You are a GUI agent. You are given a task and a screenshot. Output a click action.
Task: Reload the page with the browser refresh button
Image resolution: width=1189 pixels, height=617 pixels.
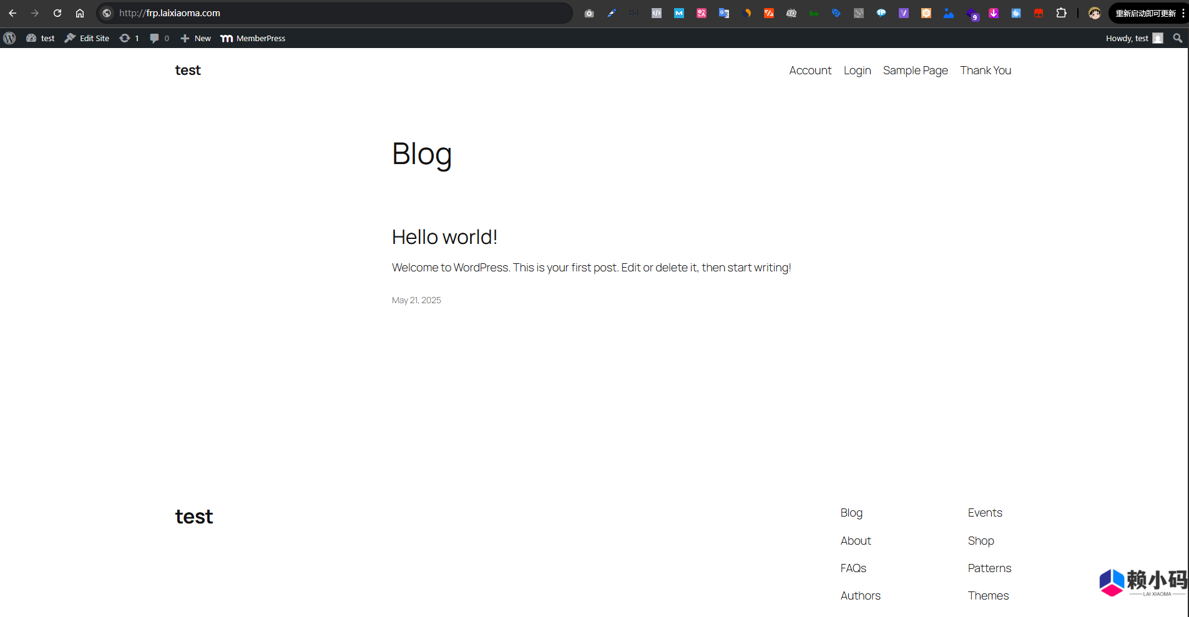click(57, 13)
